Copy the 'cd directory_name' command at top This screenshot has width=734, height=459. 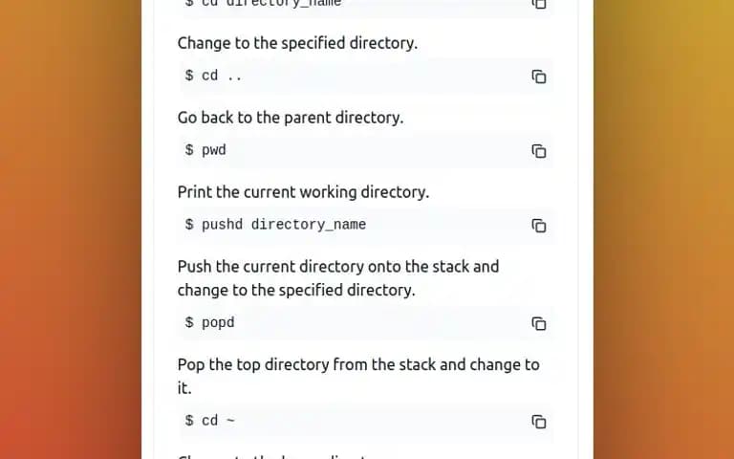tap(539, 4)
